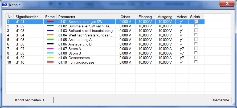Pick the red color swatch of d1.01
The height and width of the screenshot is (108, 237).
coord(50,22)
